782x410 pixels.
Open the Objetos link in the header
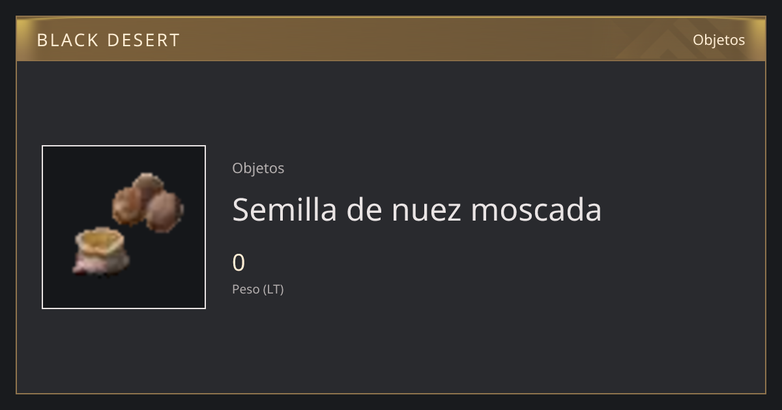(719, 40)
